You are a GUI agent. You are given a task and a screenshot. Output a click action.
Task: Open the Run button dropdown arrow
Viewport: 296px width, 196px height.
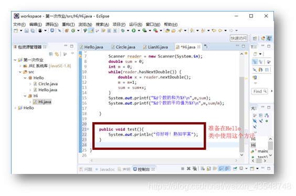pyautogui.click(x=139, y=30)
